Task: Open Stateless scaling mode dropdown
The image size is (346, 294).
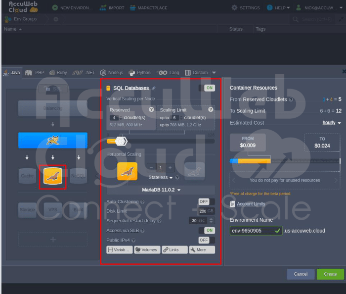Action: click(x=161, y=177)
